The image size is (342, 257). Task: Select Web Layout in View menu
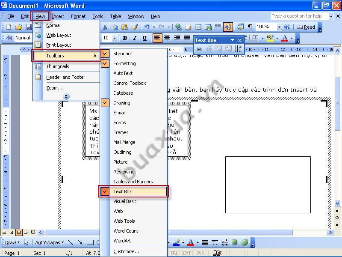point(66,35)
